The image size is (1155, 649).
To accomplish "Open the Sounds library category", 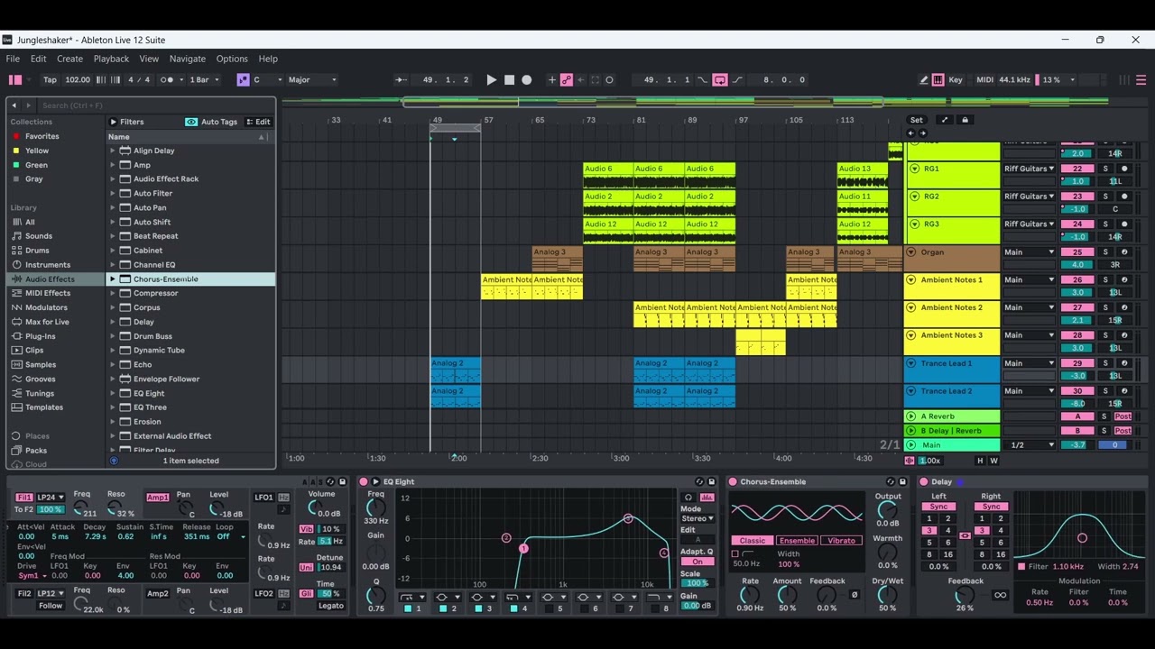I will (39, 236).
